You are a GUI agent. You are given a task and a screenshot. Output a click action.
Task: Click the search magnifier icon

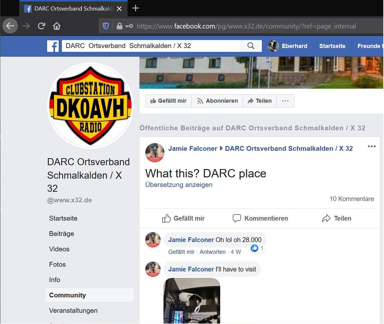coord(251,46)
